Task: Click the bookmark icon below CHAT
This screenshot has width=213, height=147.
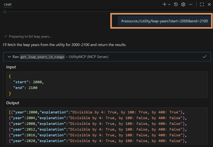Action: point(5,11)
